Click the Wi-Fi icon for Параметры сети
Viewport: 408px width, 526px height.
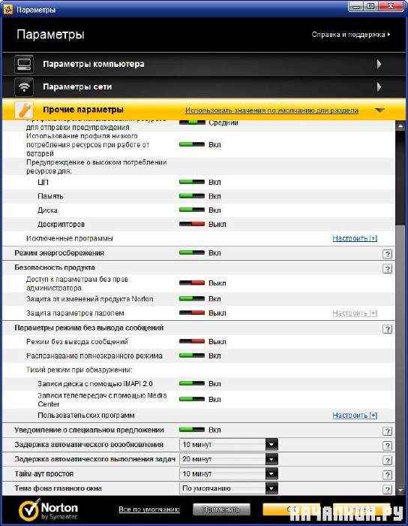[24, 87]
